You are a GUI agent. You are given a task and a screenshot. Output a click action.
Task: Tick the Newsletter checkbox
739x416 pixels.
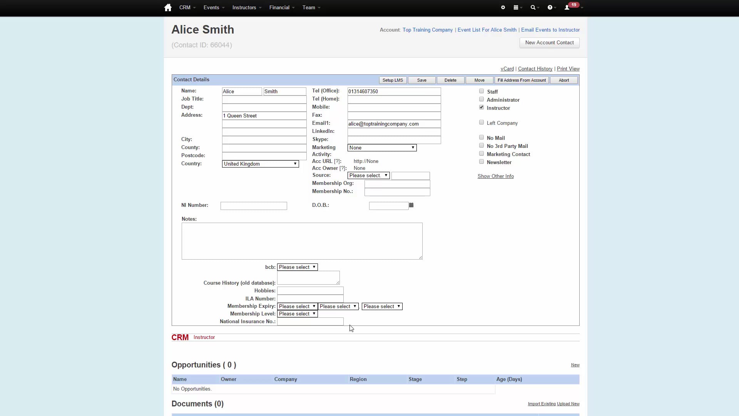coord(482,162)
